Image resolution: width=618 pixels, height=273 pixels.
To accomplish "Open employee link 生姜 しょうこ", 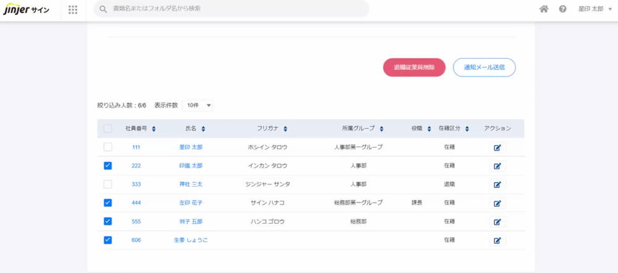I will coord(191,240).
